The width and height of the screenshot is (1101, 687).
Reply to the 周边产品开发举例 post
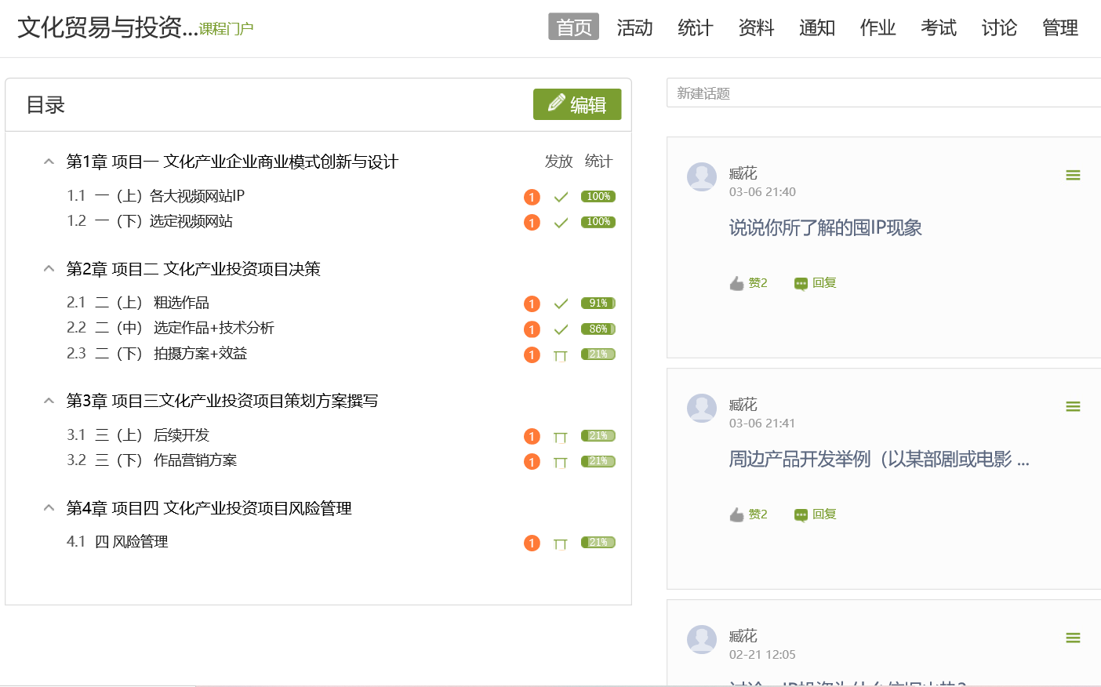click(816, 514)
